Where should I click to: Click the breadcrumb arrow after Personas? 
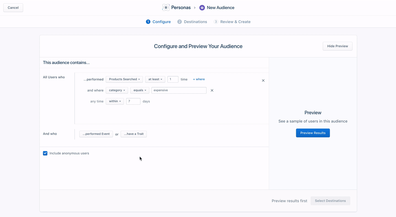tap(195, 8)
